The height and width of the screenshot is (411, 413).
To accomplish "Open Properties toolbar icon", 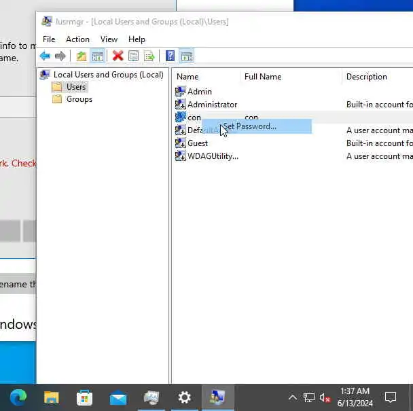I will tap(134, 56).
